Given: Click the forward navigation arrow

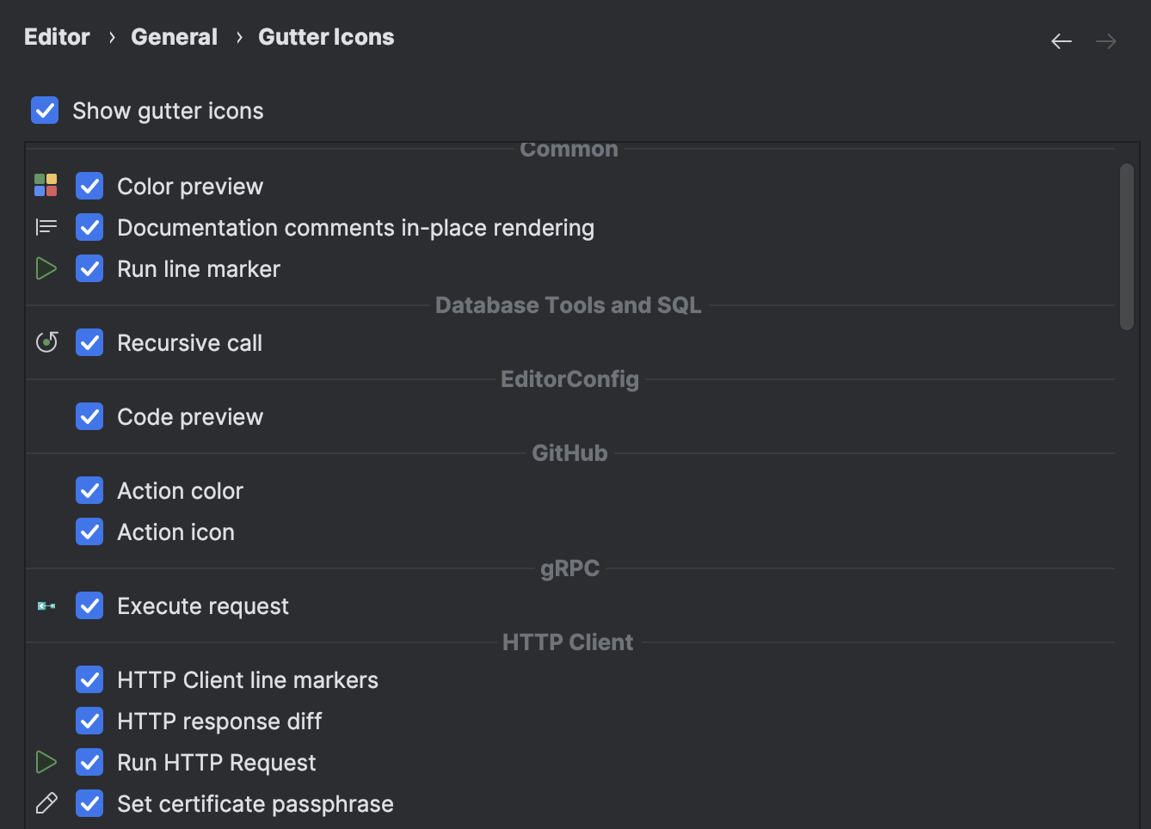Looking at the screenshot, I should coord(1106,40).
